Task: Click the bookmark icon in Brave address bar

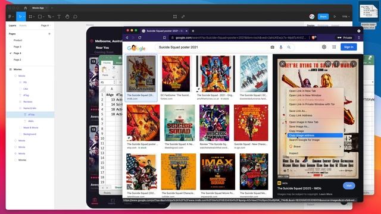Action: [164, 37]
